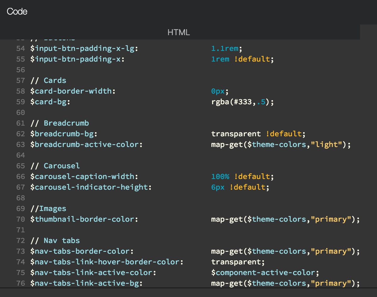Screen dimensions: 377x297
Task: Click the //Images comment on line 69
Action: point(48,208)
